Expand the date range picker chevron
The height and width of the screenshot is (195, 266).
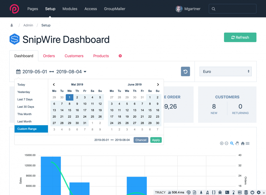coord(85,72)
